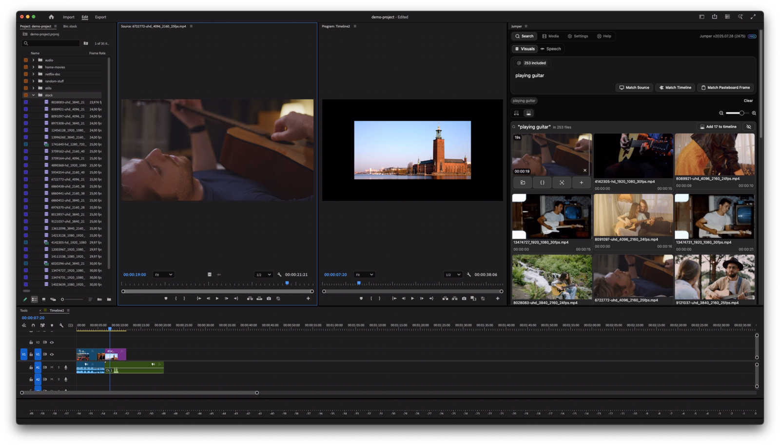Play the Source monitor clip
This screenshot has height=446, width=780.
click(217, 299)
